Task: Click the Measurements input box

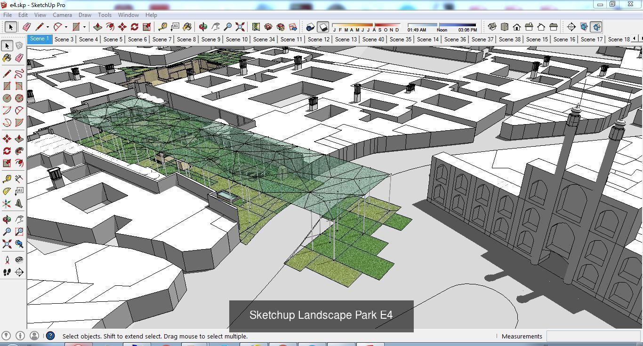Action: 593,336
